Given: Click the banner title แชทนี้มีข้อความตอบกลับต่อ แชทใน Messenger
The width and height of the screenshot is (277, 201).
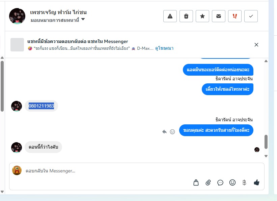Looking at the screenshot, I should [78, 41].
